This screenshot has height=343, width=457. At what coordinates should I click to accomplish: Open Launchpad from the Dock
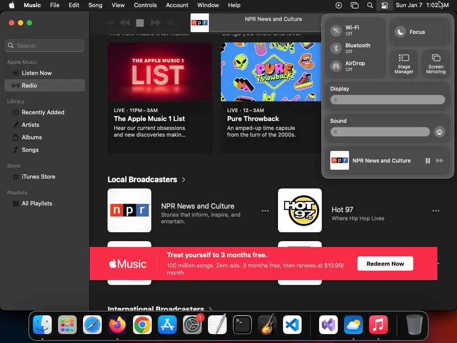coord(67,325)
